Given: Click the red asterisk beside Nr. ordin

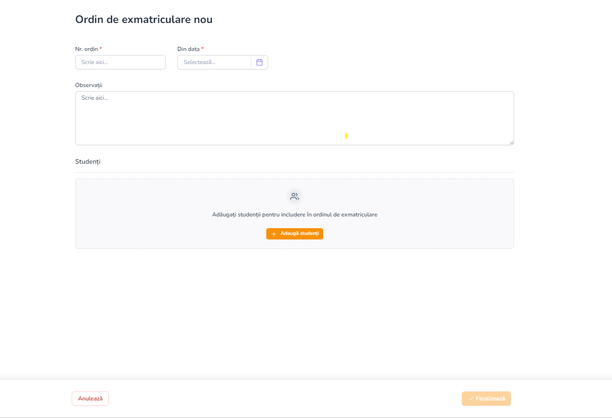Looking at the screenshot, I should 101,49.
